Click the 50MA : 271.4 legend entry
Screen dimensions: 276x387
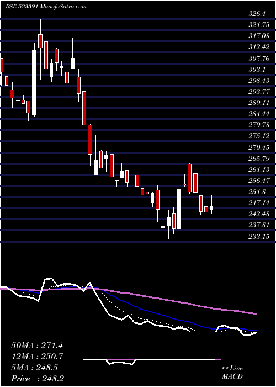[37, 346]
